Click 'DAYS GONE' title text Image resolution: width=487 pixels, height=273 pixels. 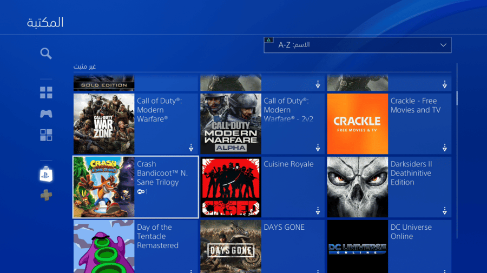pos(284,228)
